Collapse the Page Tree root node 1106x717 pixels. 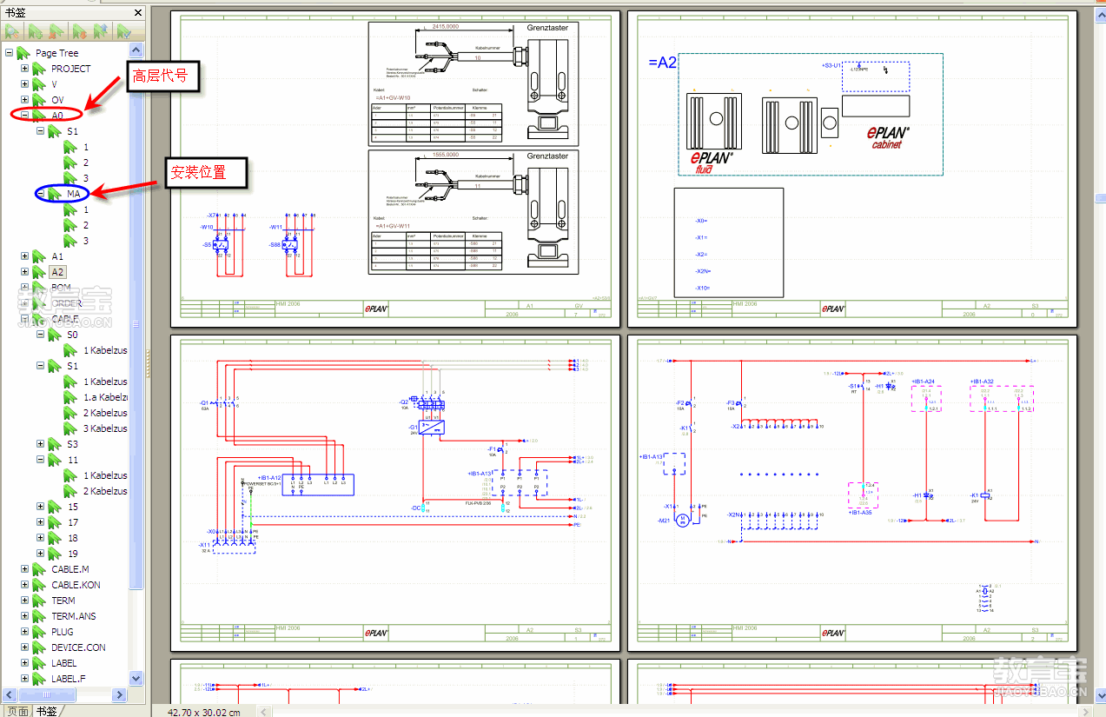tap(9, 53)
